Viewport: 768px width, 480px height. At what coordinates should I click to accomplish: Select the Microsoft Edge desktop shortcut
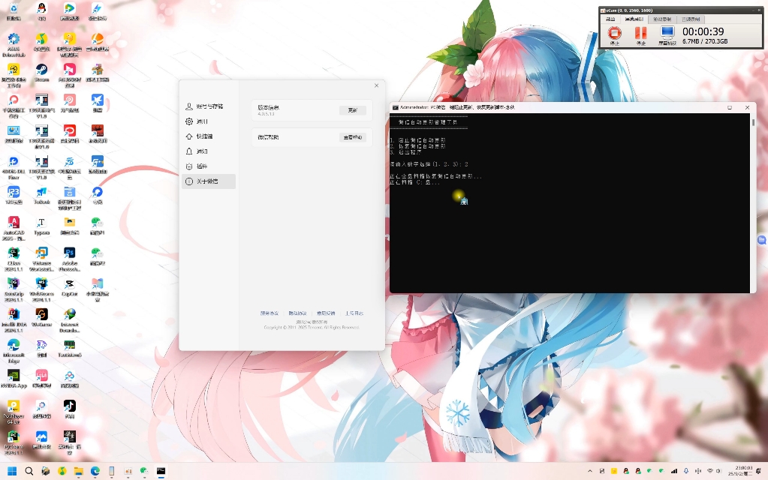point(14,351)
